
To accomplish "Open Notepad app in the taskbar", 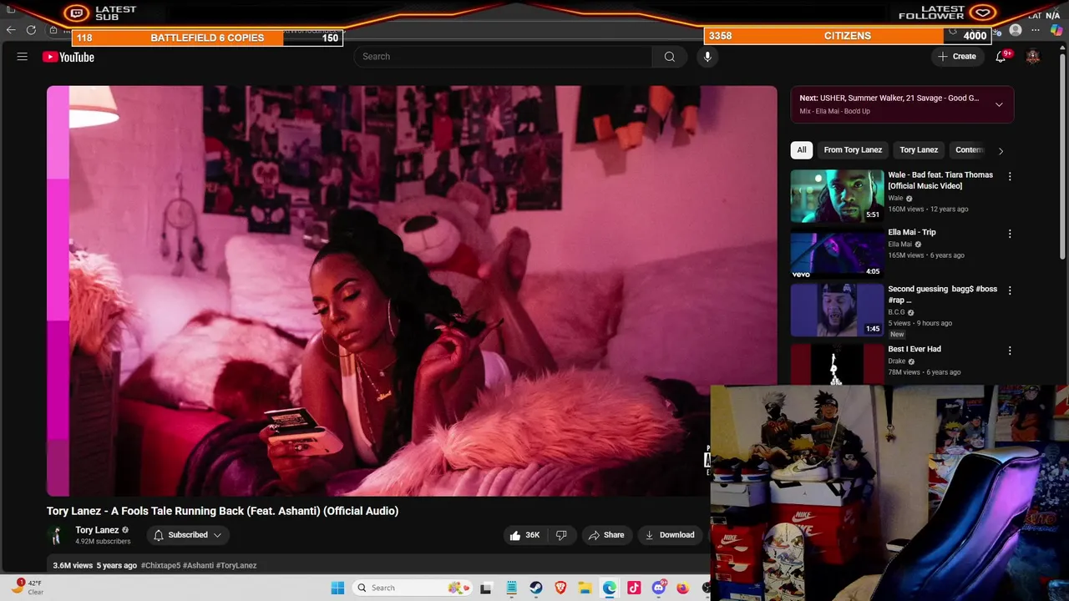I will click(x=511, y=588).
